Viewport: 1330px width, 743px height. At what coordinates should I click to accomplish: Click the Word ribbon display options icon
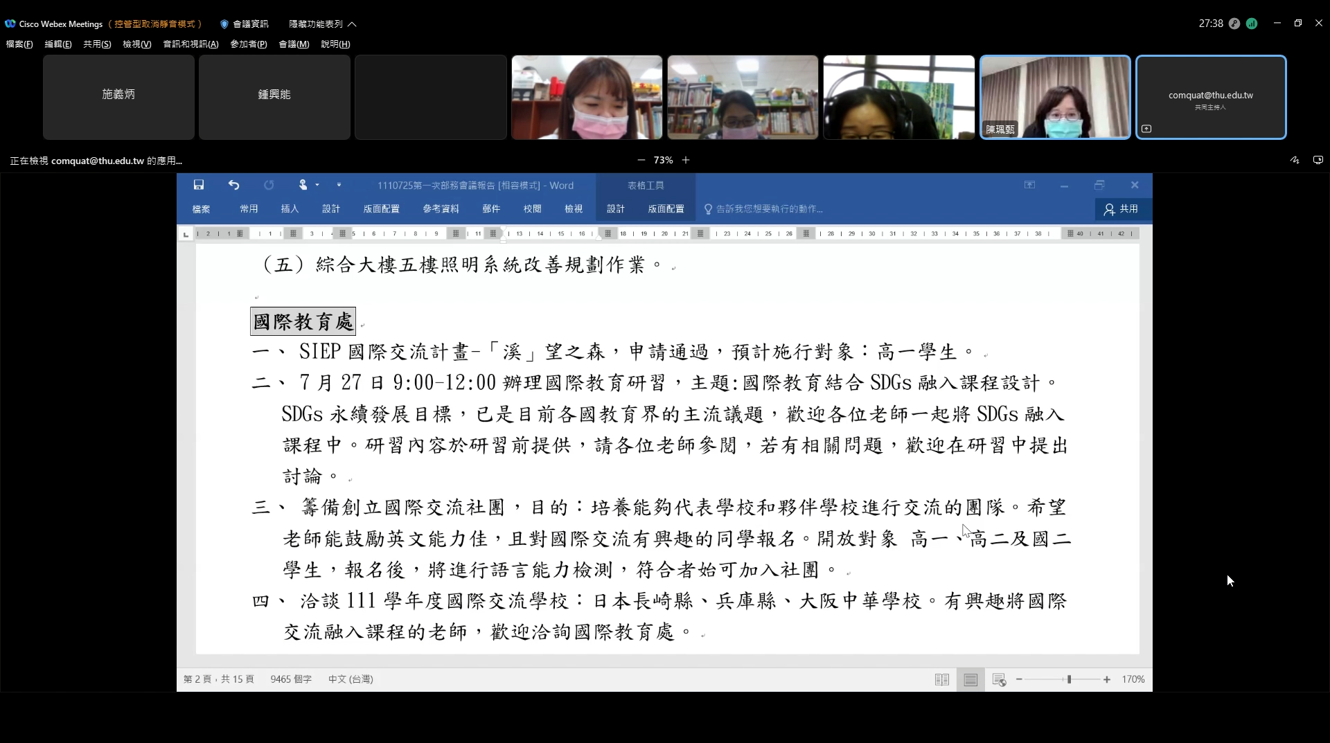pyautogui.click(x=1029, y=185)
